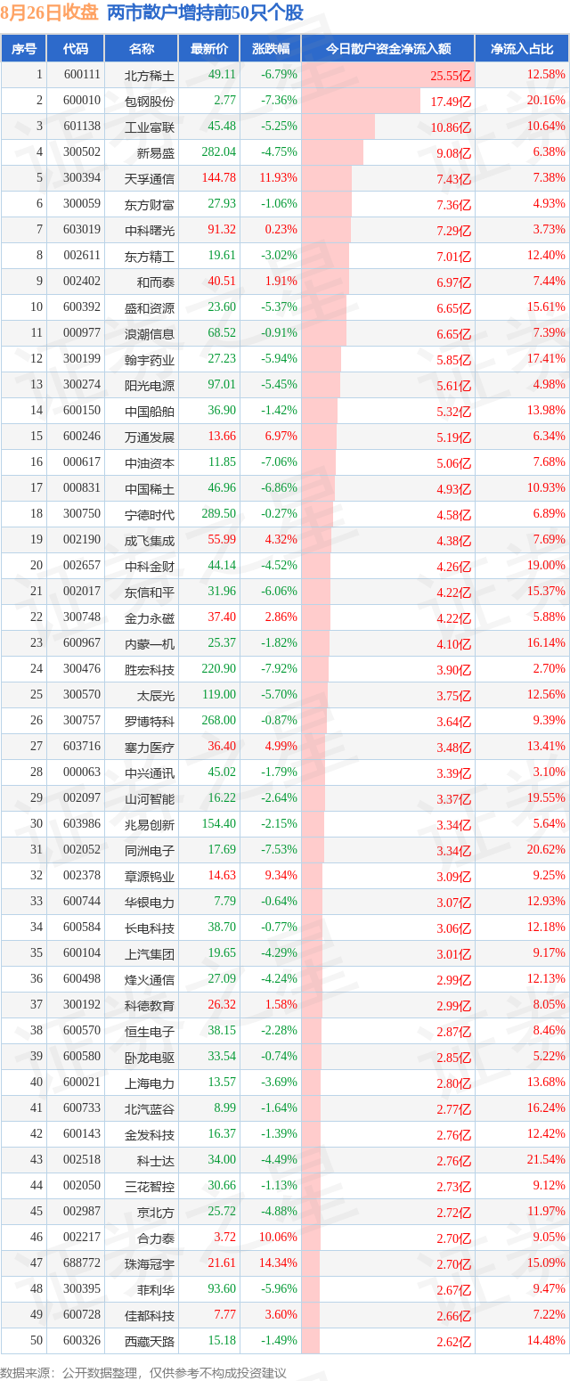Select stock name 包钢股份
570x1381 pixels.
tap(150, 102)
